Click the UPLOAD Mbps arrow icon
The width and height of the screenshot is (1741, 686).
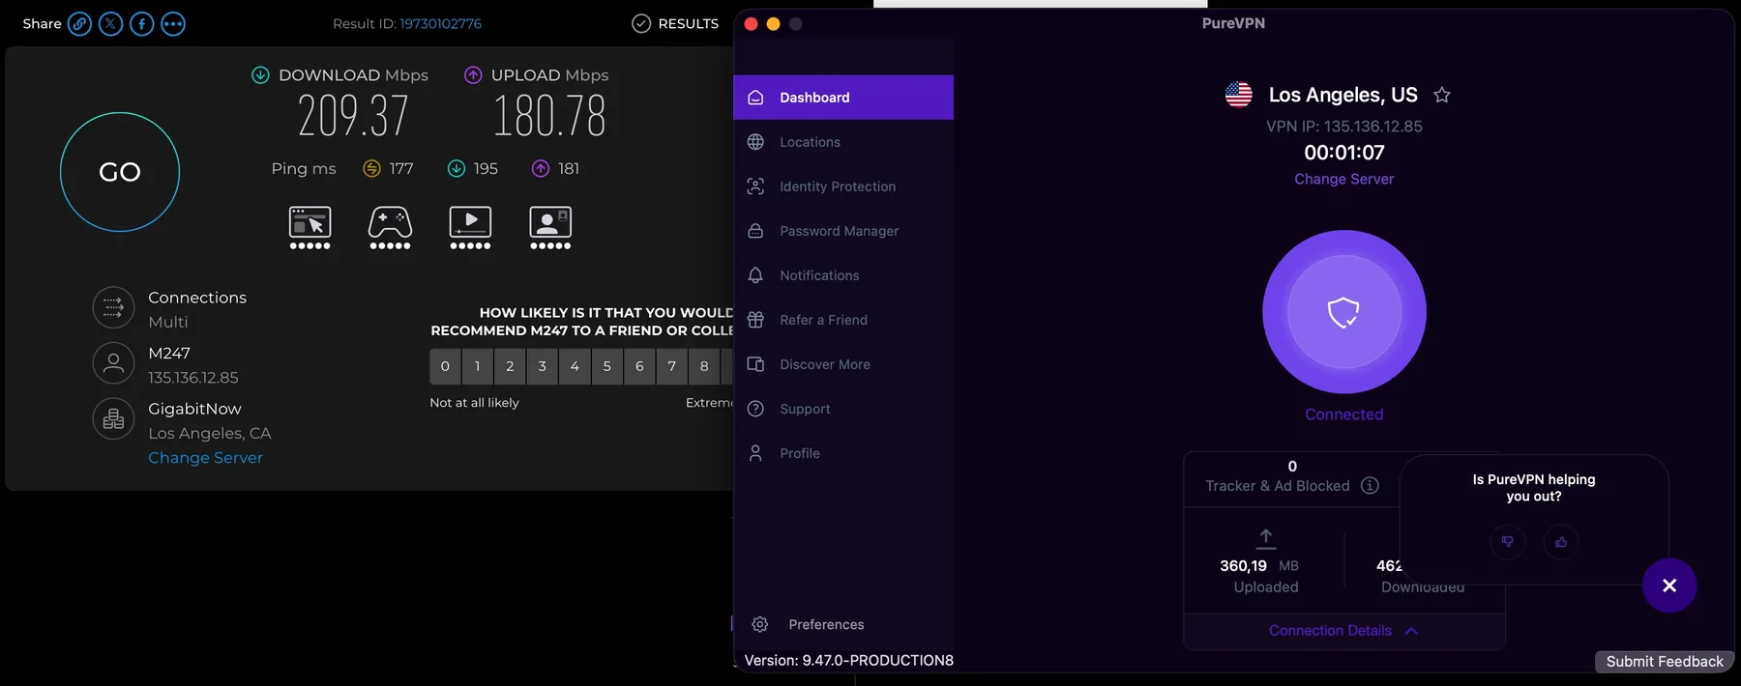coord(473,75)
